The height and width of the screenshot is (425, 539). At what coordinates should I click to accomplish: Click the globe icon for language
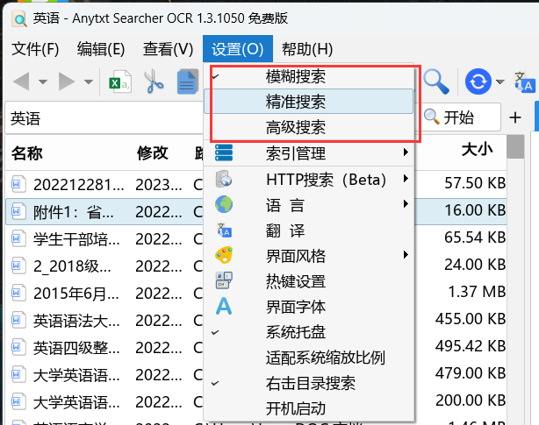[x=224, y=204]
